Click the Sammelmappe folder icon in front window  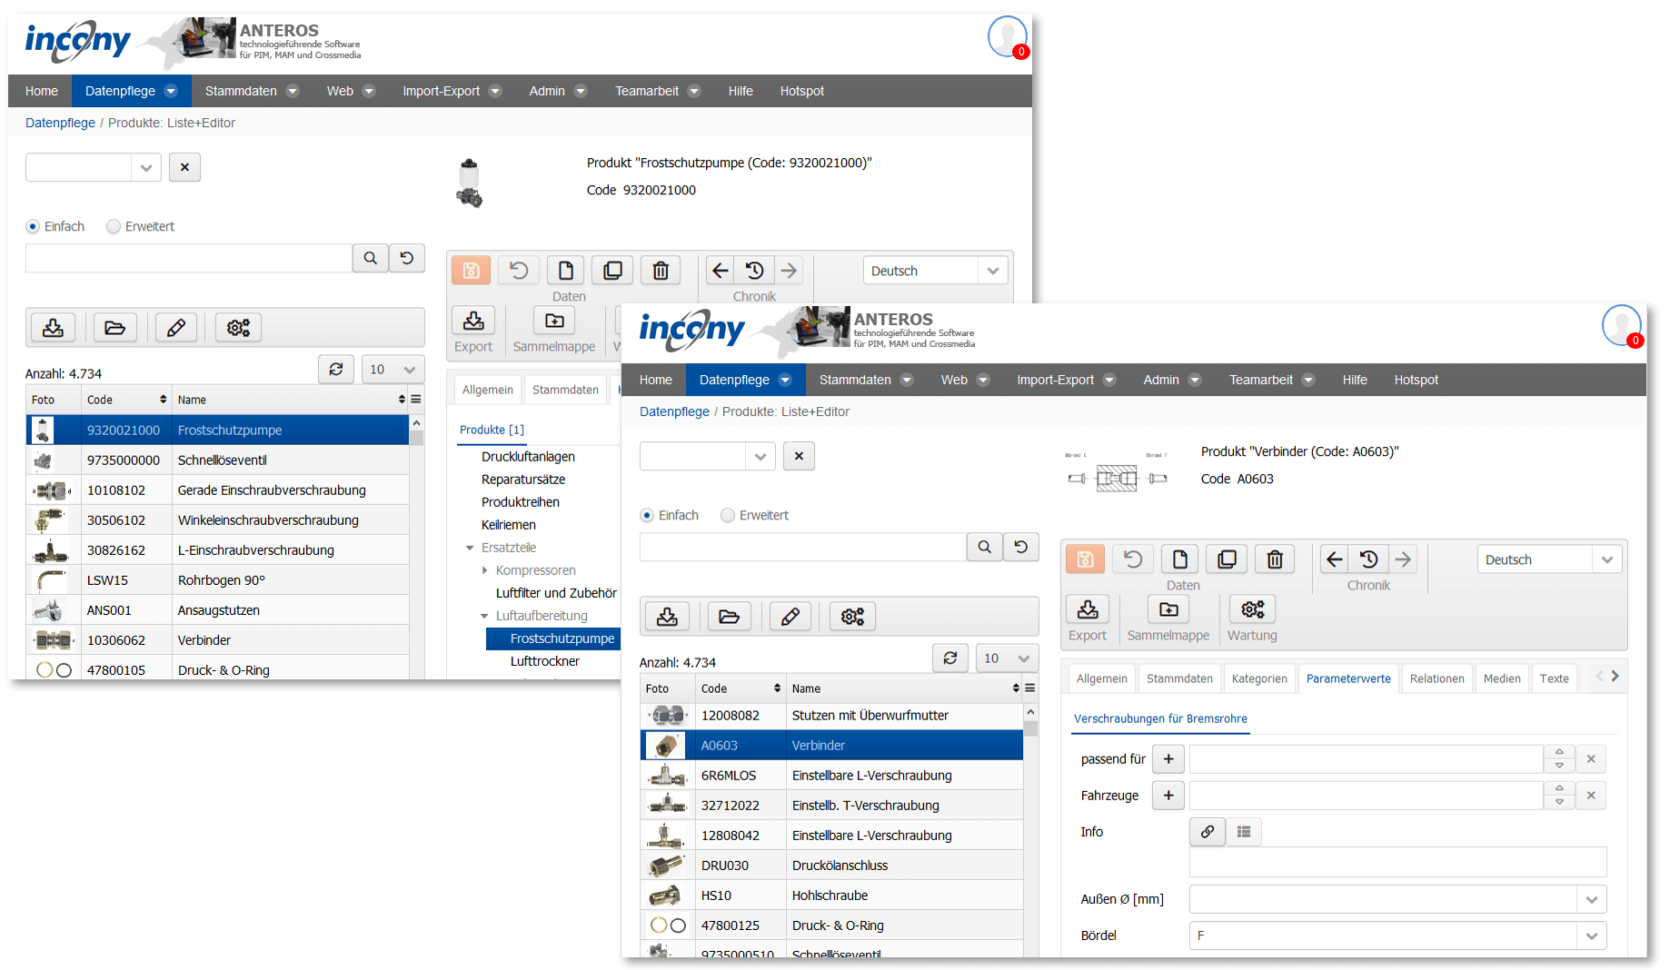pyautogui.click(x=1168, y=609)
